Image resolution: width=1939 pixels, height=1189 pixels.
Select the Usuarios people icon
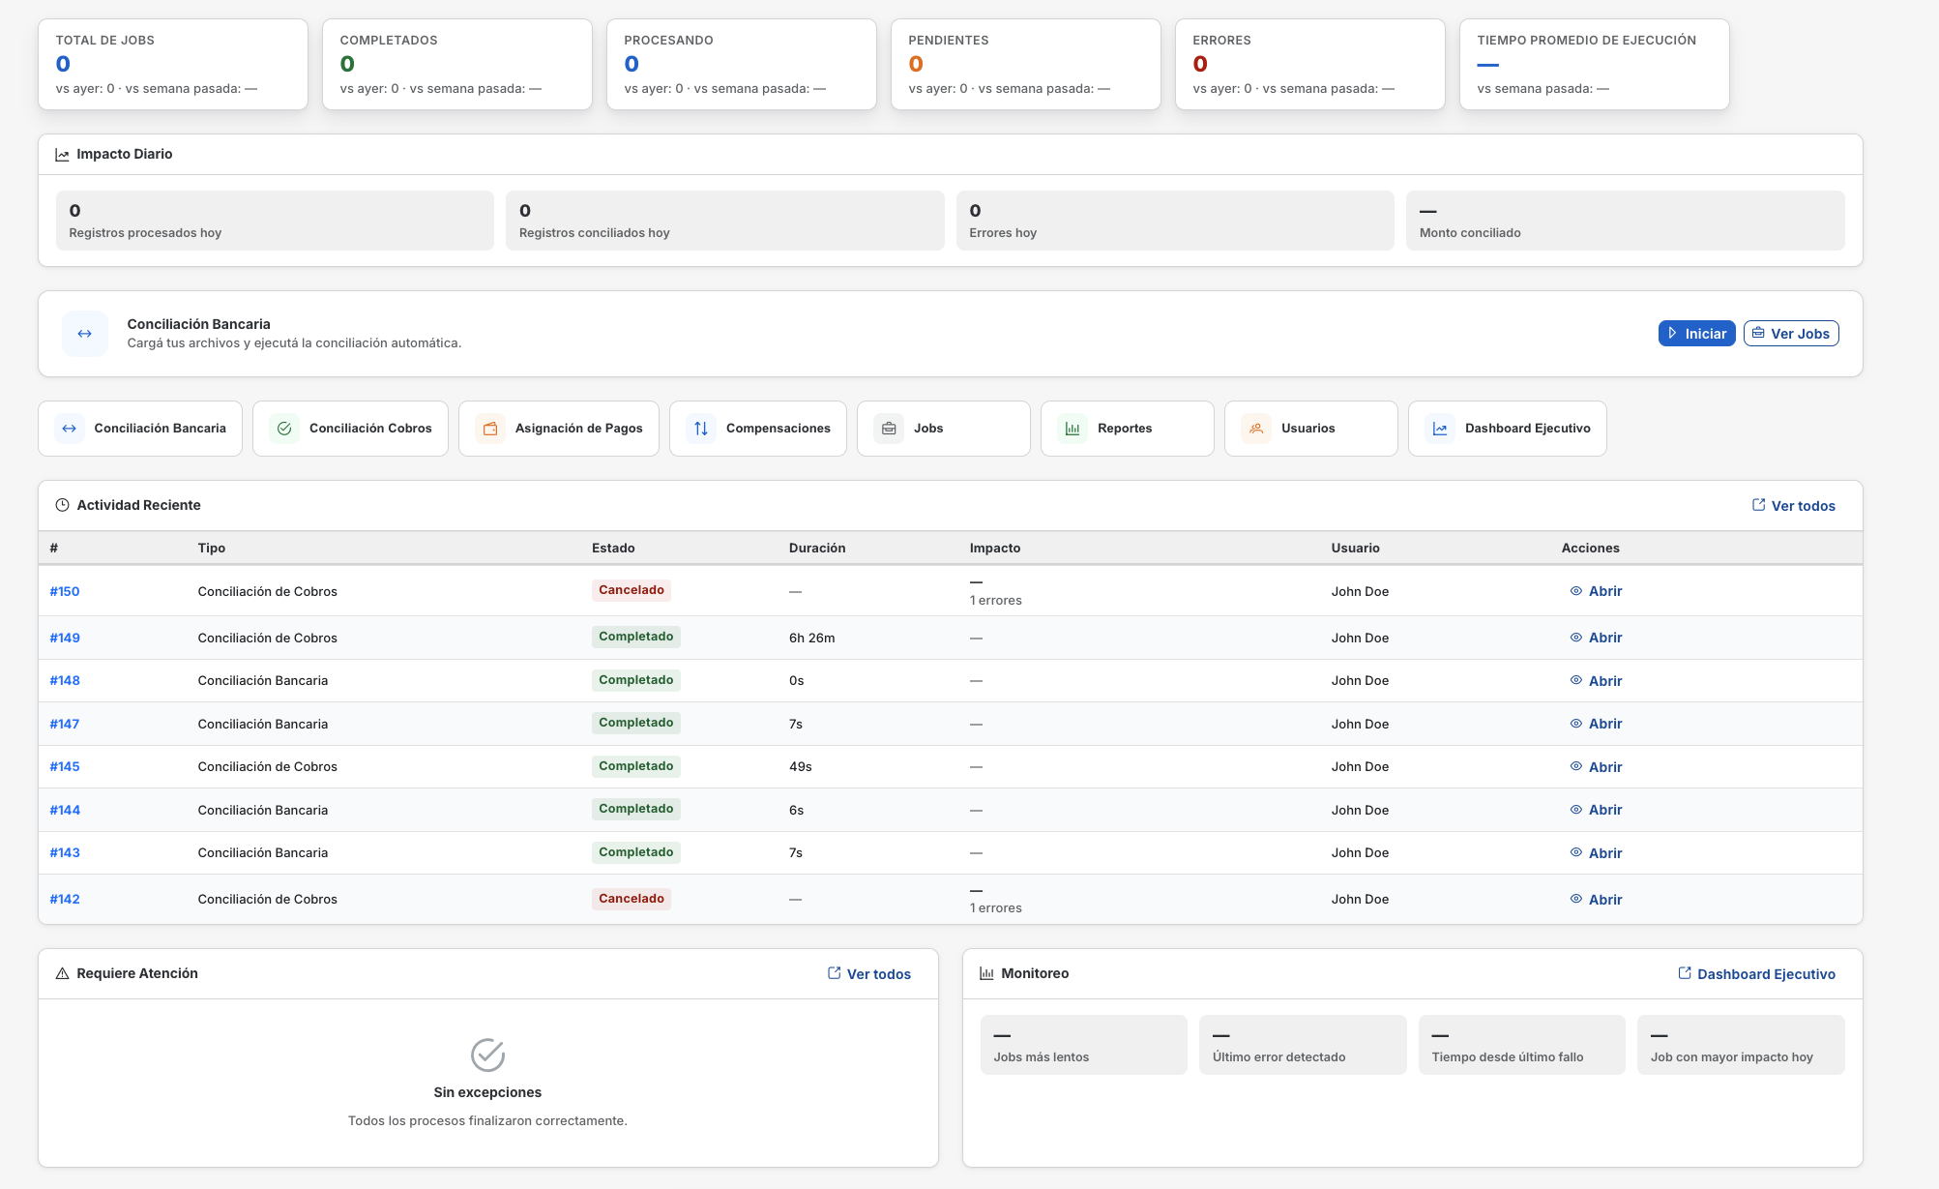click(1255, 428)
